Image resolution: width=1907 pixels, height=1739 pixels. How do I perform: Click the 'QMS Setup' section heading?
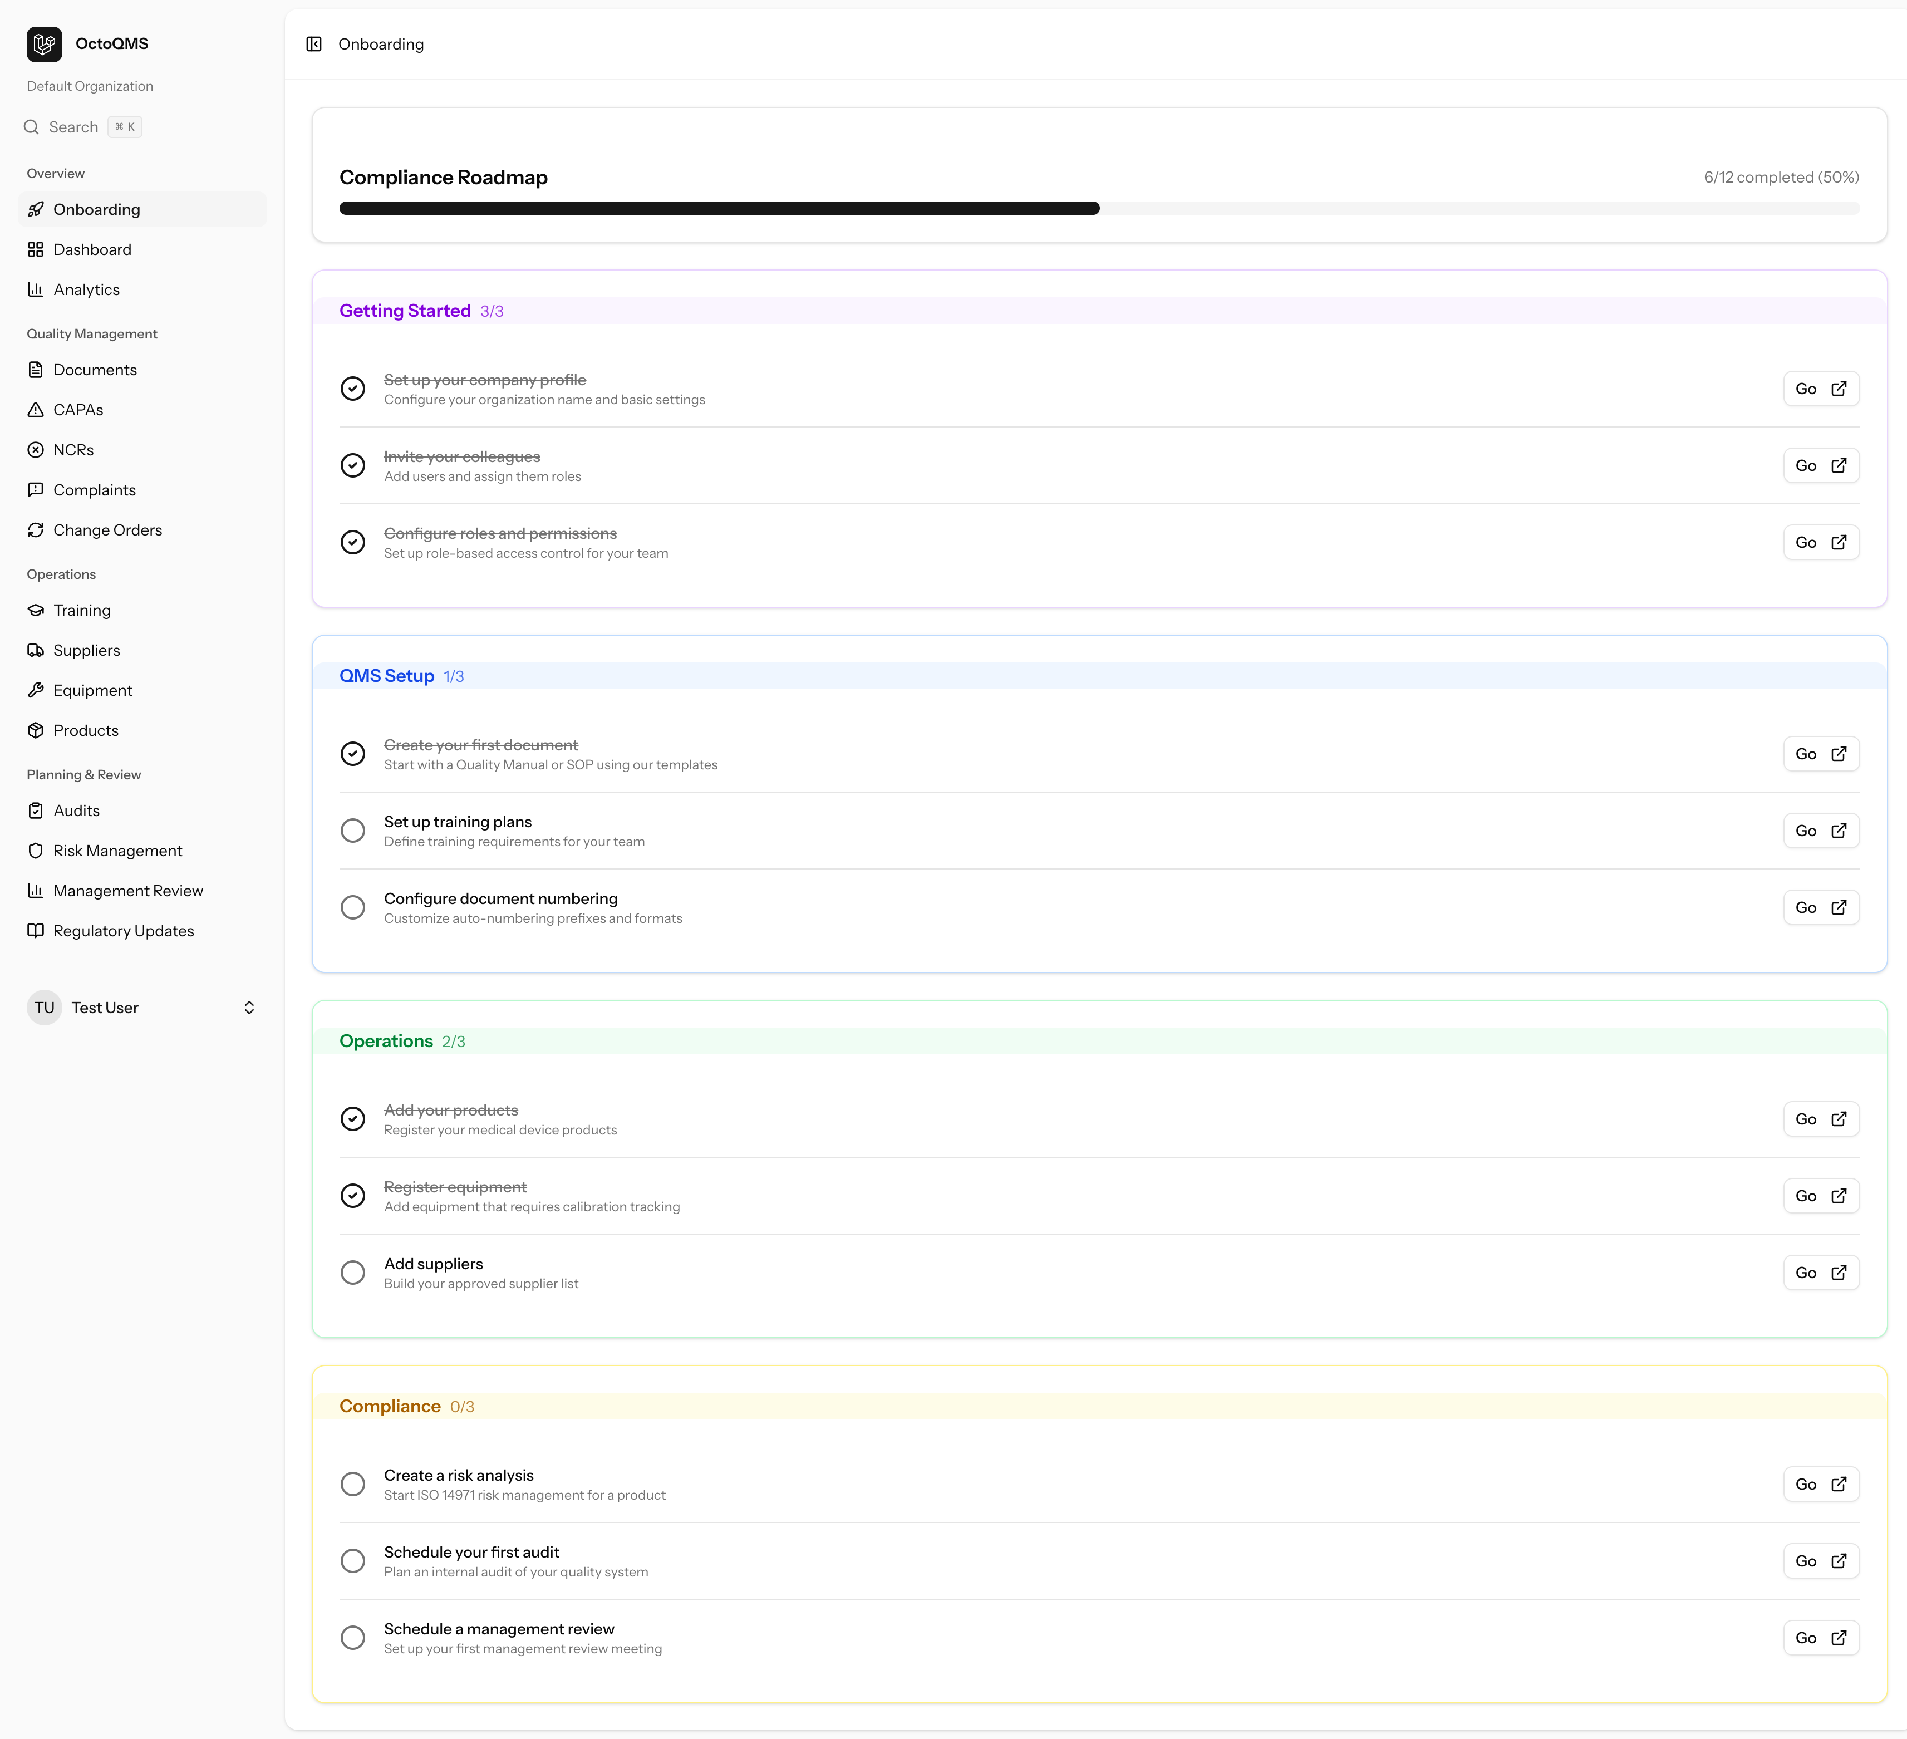[x=387, y=676]
